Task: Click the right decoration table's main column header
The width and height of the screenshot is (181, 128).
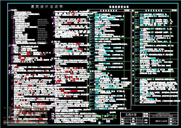Action: pos(152,10)
